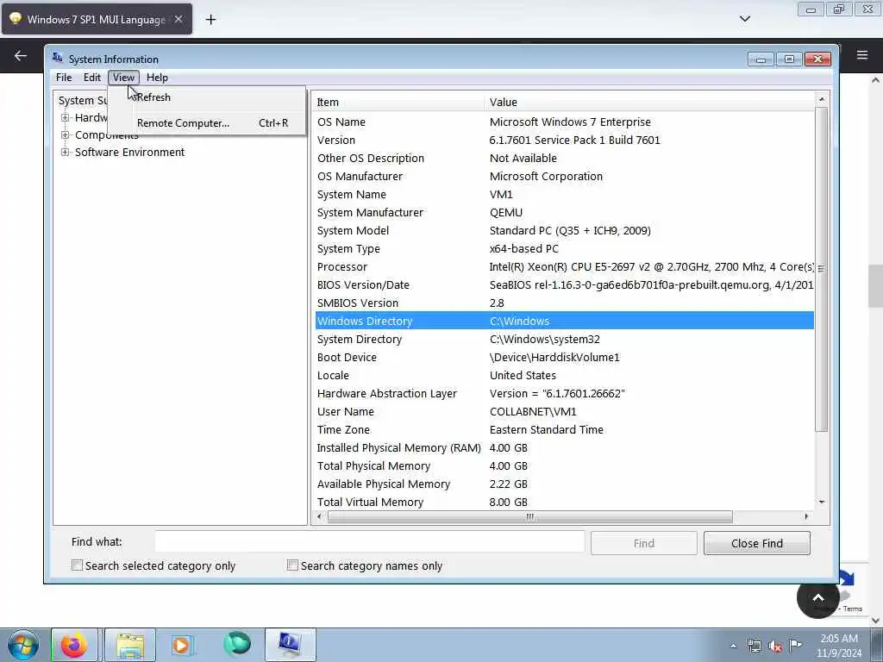The image size is (883, 662).
Task: Maximize the System Information window
Action: click(789, 59)
